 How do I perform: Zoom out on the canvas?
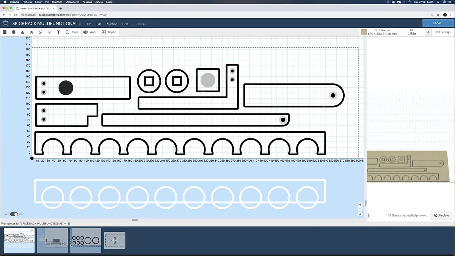(x=360, y=209)
